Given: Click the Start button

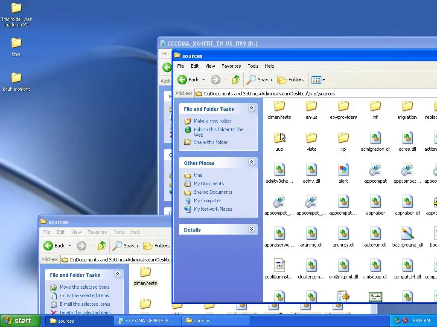Looking at the screenshot, I should [x=20, y=321].
